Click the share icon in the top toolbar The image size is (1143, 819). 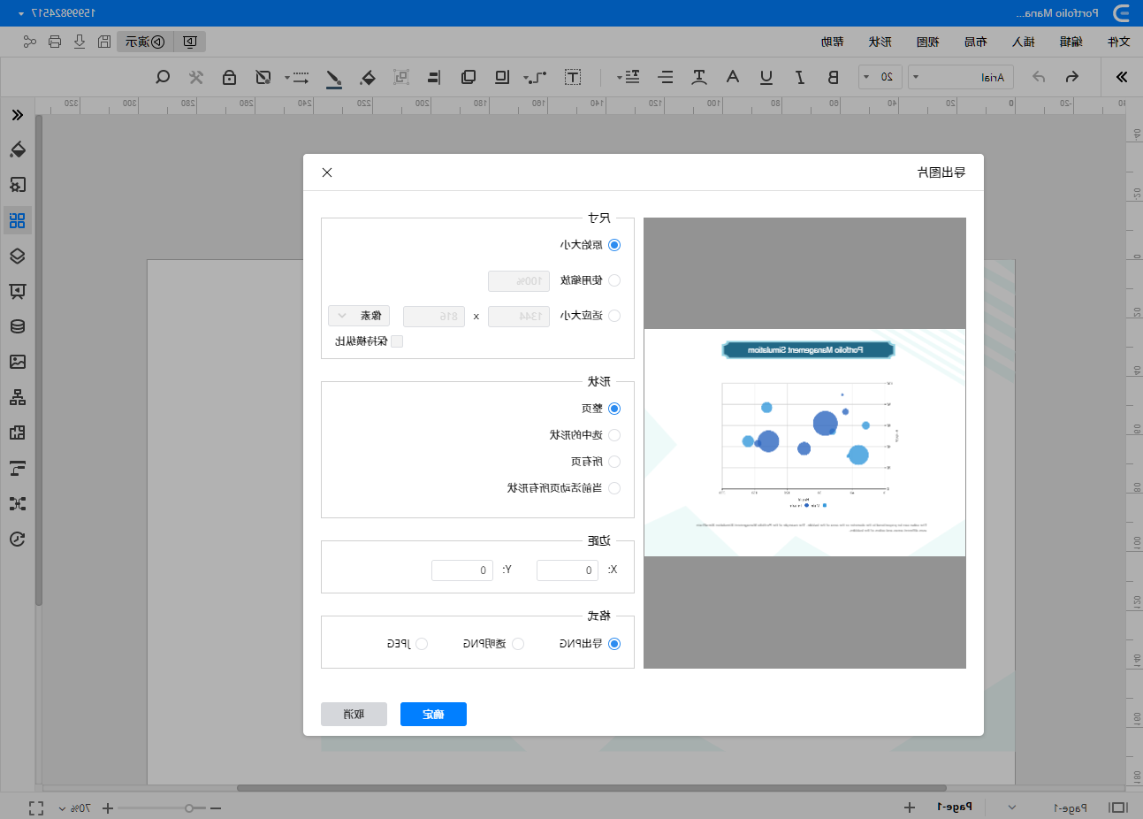(30, 42)
